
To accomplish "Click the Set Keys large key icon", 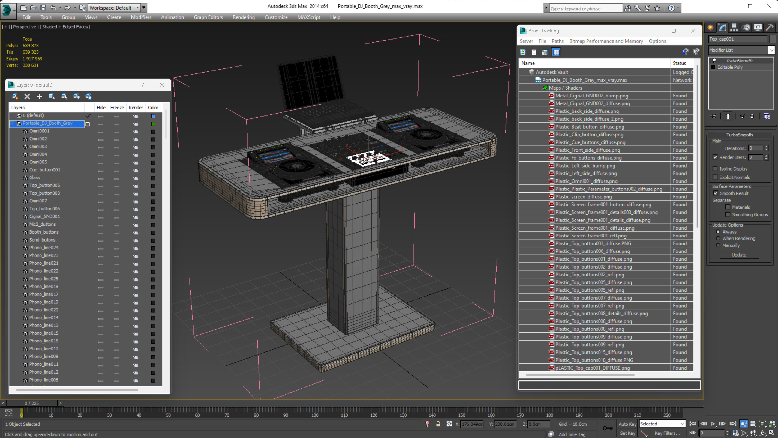I will tap(607, 428).
